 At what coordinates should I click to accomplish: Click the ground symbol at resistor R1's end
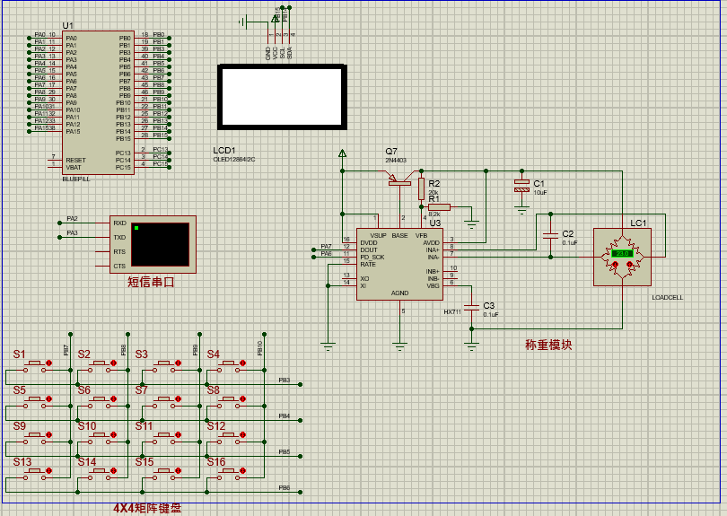point(471,225)
